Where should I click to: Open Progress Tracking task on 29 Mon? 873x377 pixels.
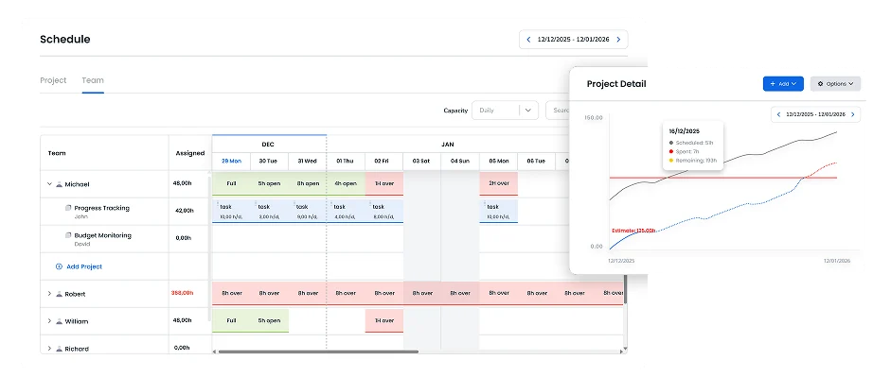tap(231, 211)
